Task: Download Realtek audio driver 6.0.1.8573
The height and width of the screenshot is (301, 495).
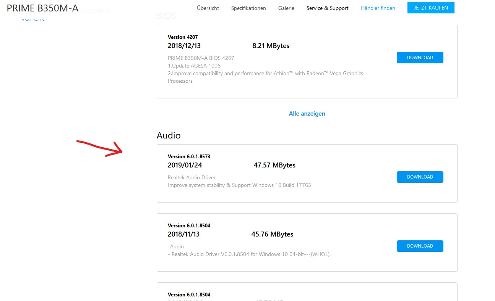Action: (x=420, y=177)
